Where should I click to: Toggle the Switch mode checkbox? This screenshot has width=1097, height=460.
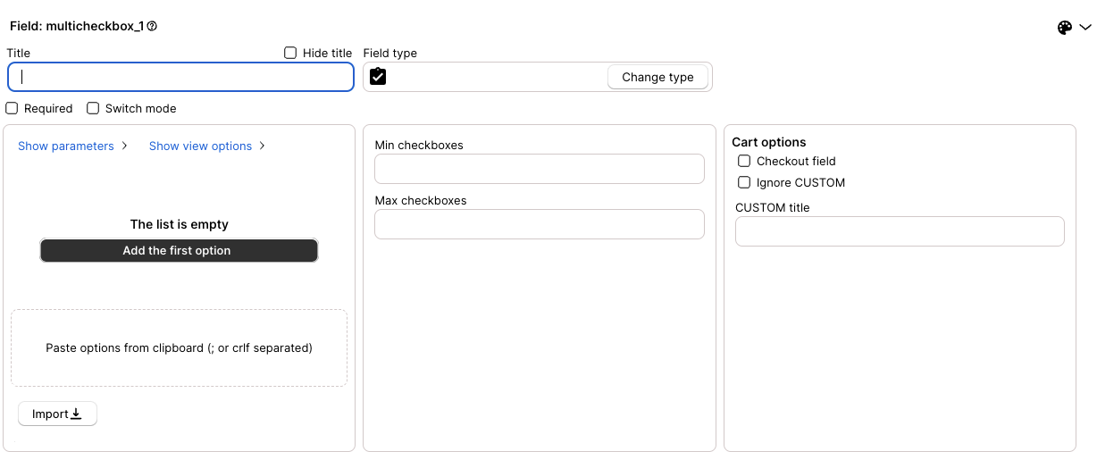point(93,108)
